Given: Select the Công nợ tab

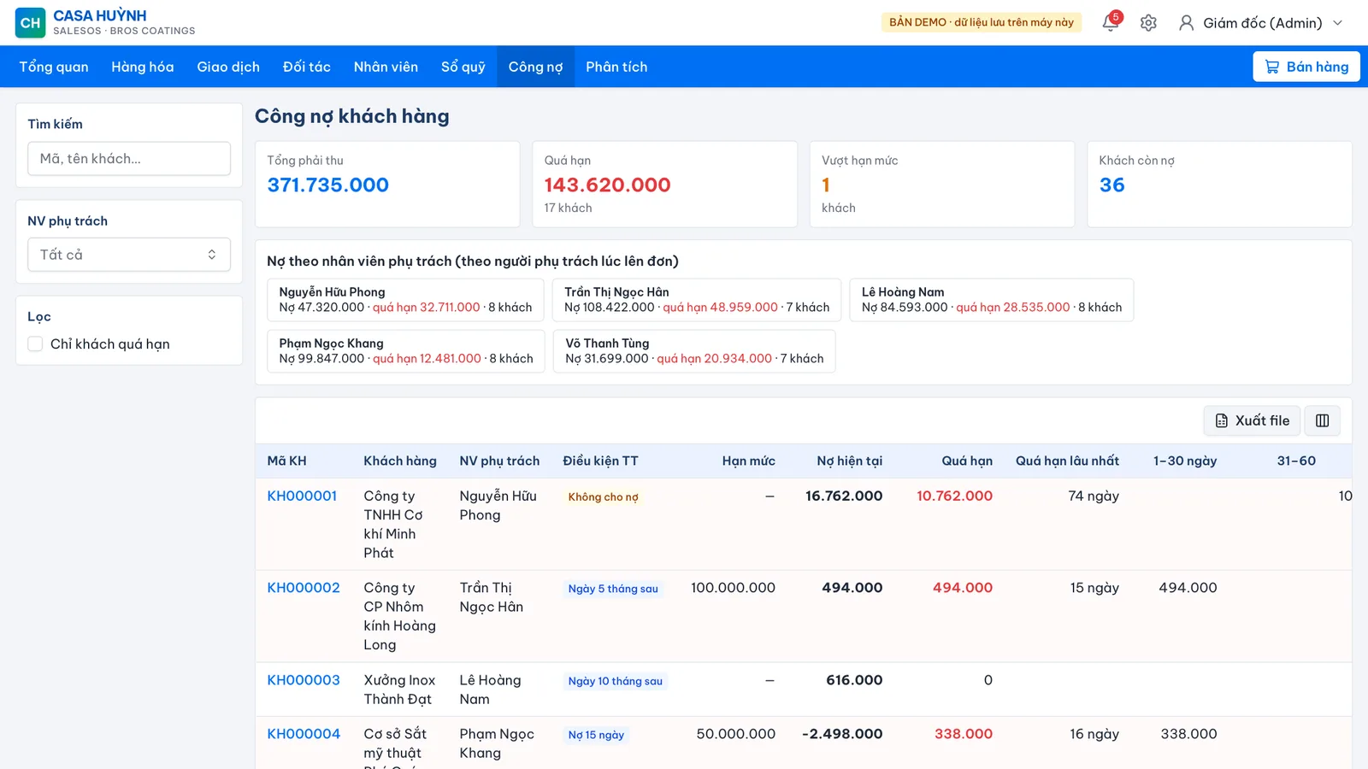Looking at the screenshot, I should (x=536, y=67).
